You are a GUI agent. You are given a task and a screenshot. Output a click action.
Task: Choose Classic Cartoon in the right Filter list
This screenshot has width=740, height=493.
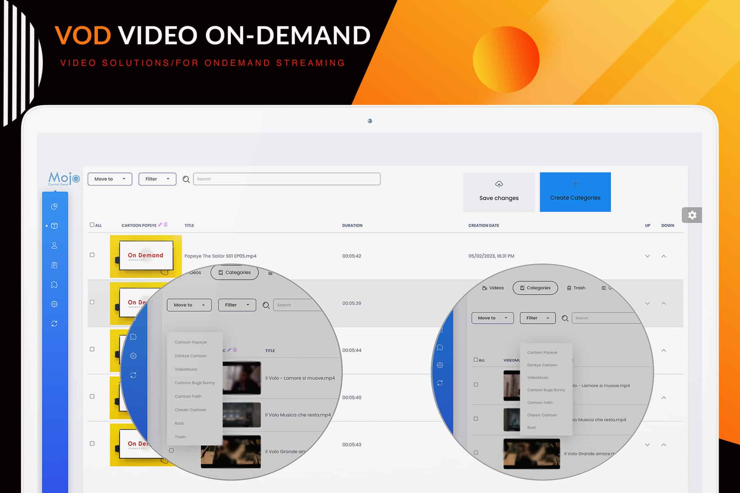pos(542,415)
